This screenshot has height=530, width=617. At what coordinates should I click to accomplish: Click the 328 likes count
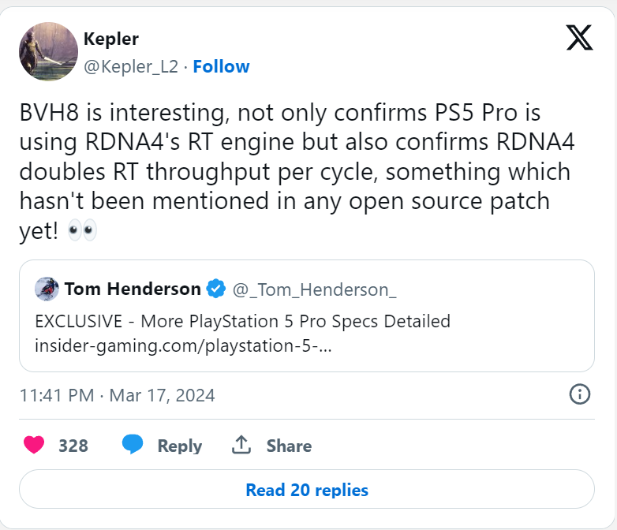click(73, 446)
